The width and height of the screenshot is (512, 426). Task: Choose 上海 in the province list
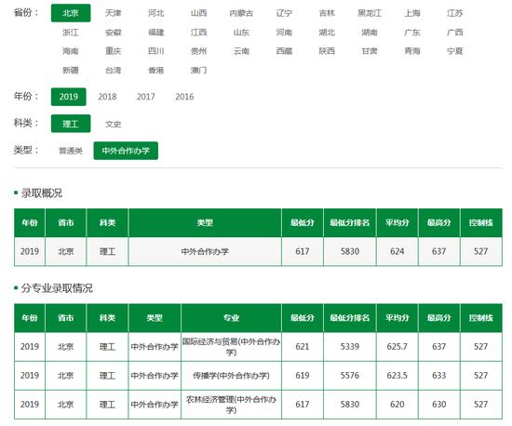(412, 13)
